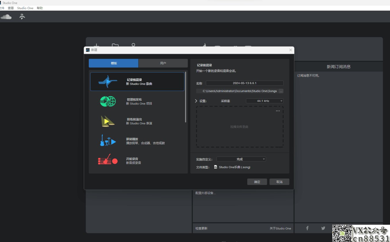Click the Studio One乐曲 (.song) file type text

(x=235, y=167)
